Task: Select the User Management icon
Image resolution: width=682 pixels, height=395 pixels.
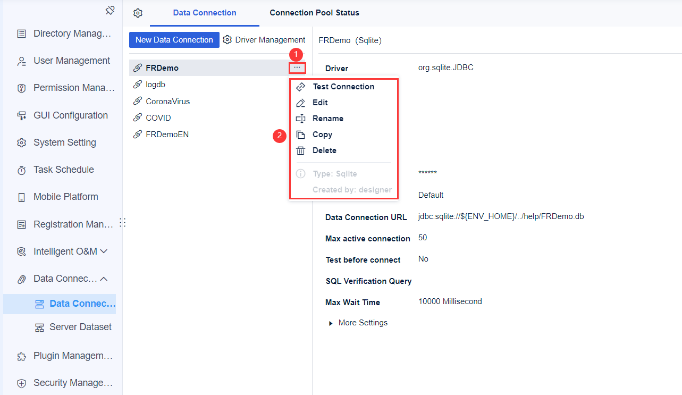Action: [22, 60]
